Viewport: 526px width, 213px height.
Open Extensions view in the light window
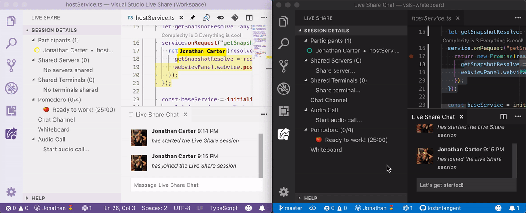coord(11,111)
